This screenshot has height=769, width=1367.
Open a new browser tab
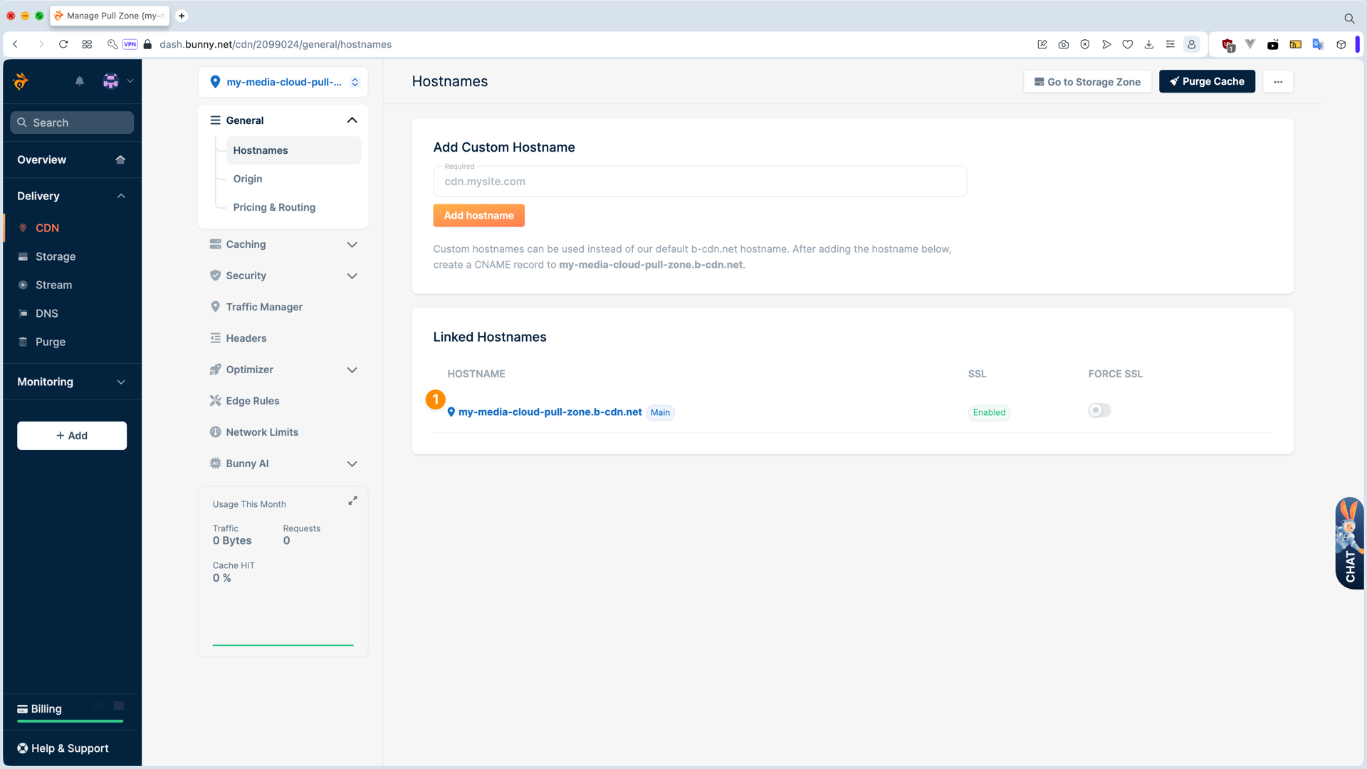(182, 16)
